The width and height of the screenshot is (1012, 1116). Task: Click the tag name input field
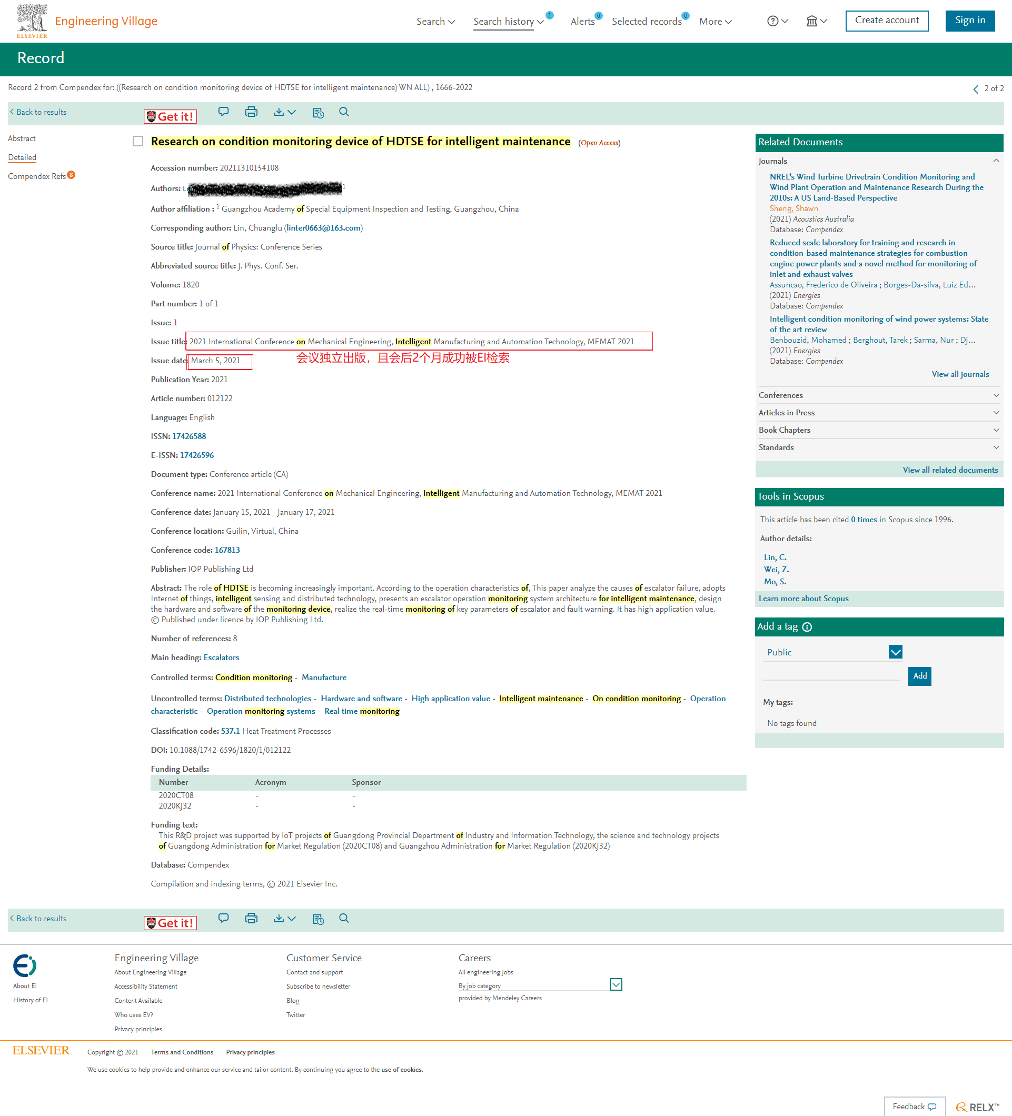click(831, 673)
